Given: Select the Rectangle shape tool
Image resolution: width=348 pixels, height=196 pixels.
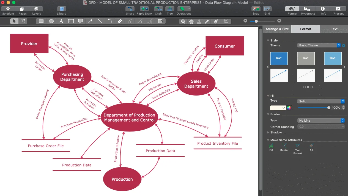Looking at the screenshot, I should click(x=41, y=21).
